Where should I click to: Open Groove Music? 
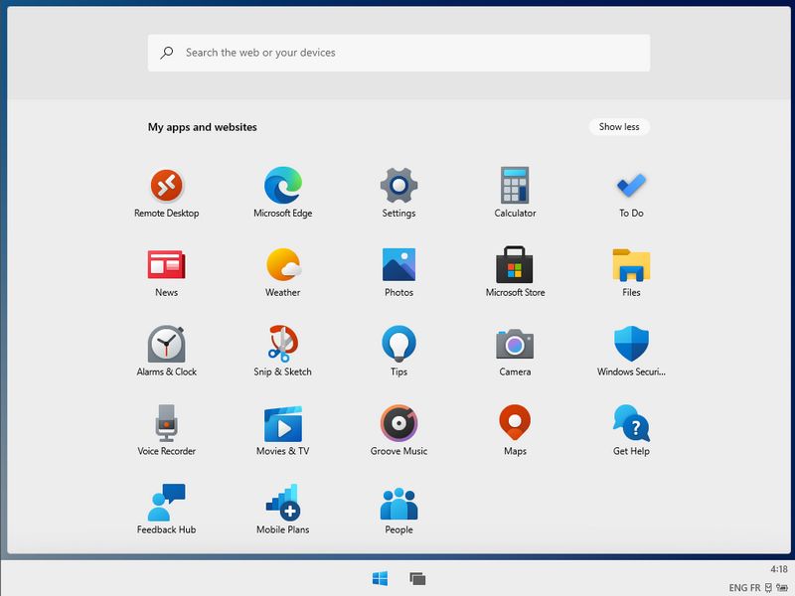(x=399, y=430)
